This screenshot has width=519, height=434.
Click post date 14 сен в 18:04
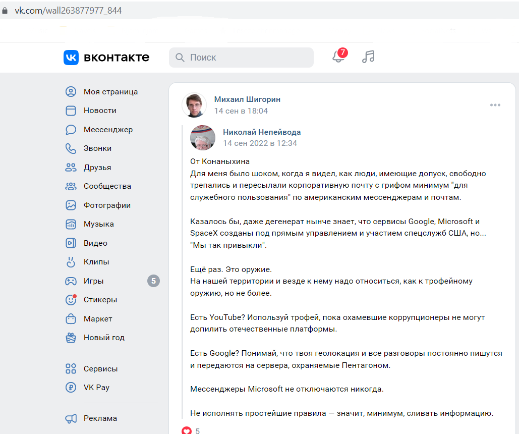click(x=241, y=111)
